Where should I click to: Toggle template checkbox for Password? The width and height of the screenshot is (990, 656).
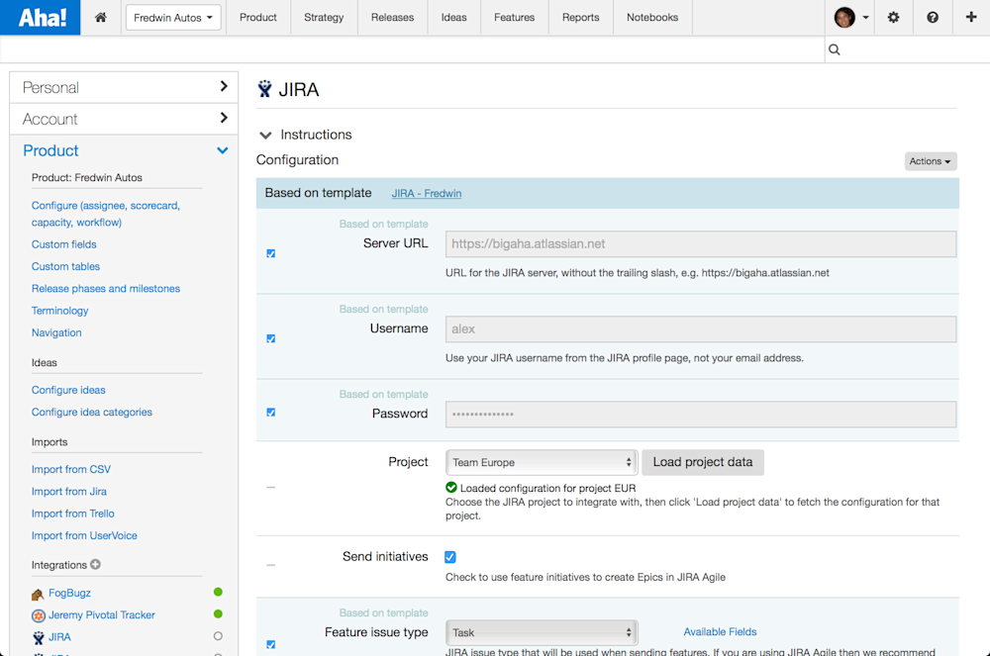coord(271,413)
